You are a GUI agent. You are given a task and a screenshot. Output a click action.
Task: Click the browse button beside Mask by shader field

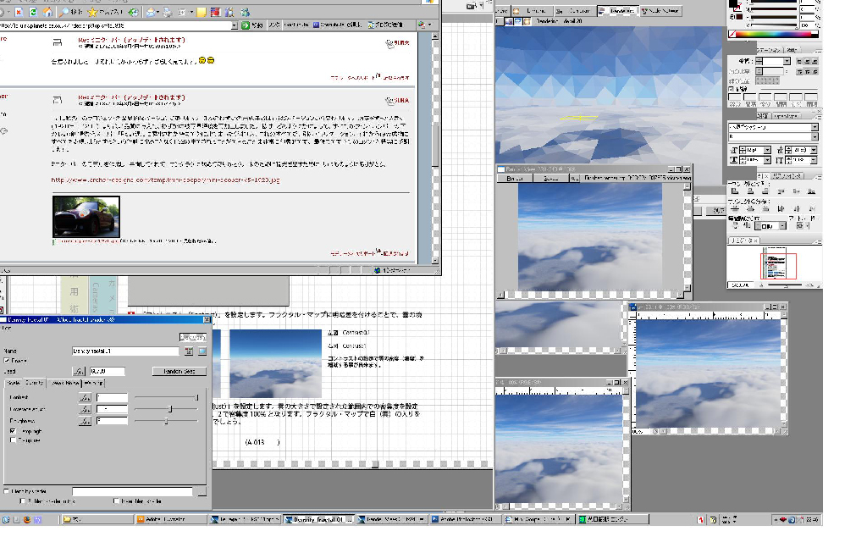202,491
